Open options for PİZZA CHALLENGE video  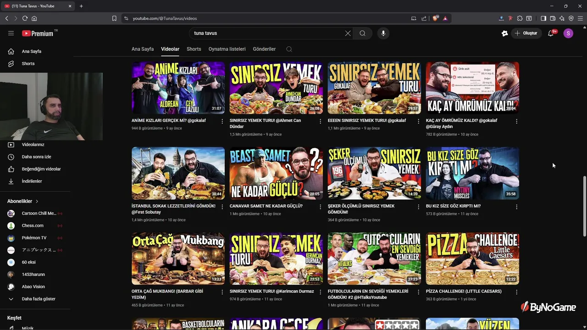(516, 292)
